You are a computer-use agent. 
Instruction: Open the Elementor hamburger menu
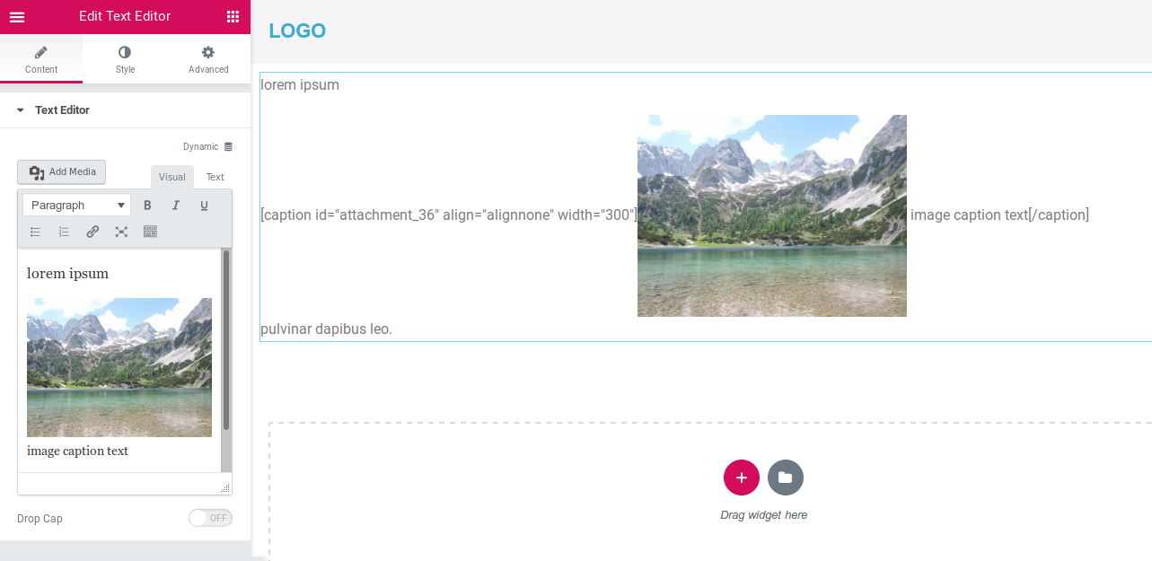15,16
